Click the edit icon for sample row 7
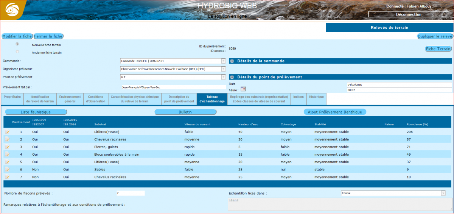 (7, 177)
